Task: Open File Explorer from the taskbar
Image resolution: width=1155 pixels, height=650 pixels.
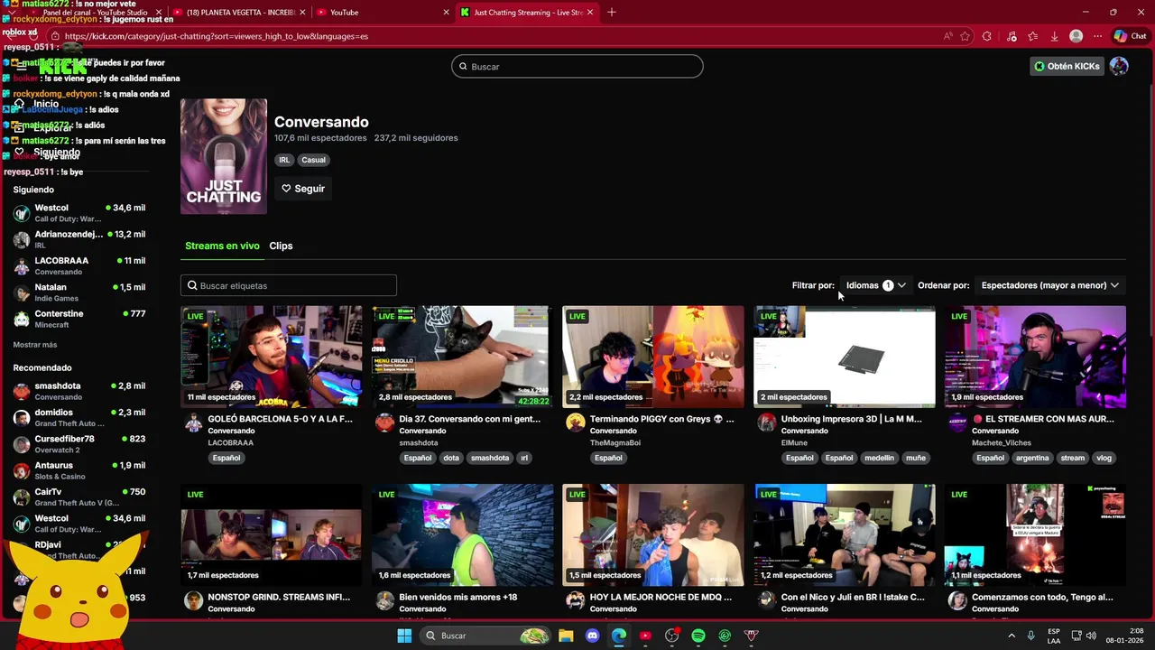Action: point(566,636)
